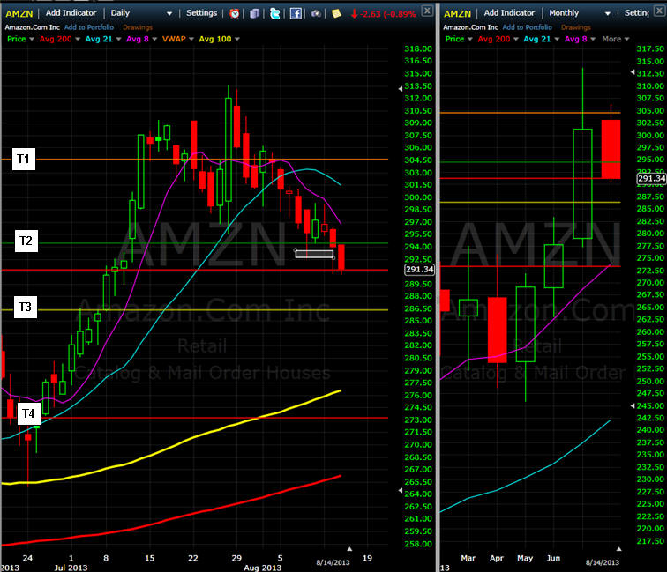Image resolution: width=667 pixels, height=572 pixels.
Task: Click Add to Portfolio in the daily chart
Action: coord(89,27)
